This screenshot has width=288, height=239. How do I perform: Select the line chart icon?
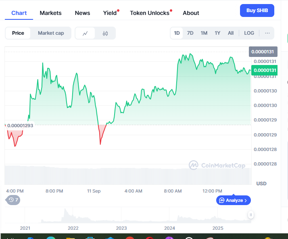click(85, 33)
